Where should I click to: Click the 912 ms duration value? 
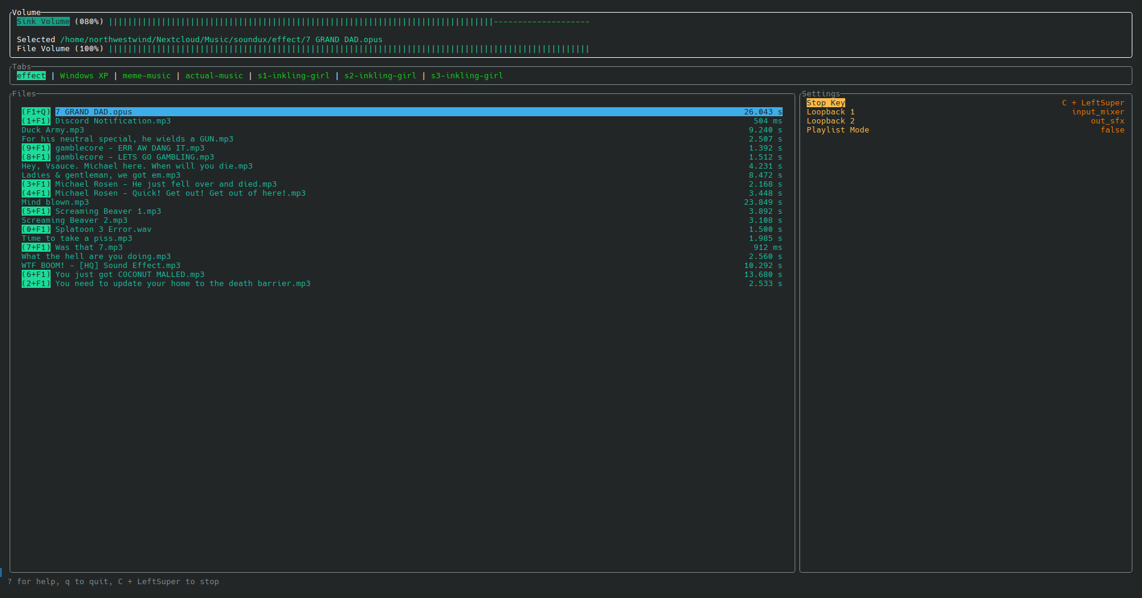click(768, 248)
